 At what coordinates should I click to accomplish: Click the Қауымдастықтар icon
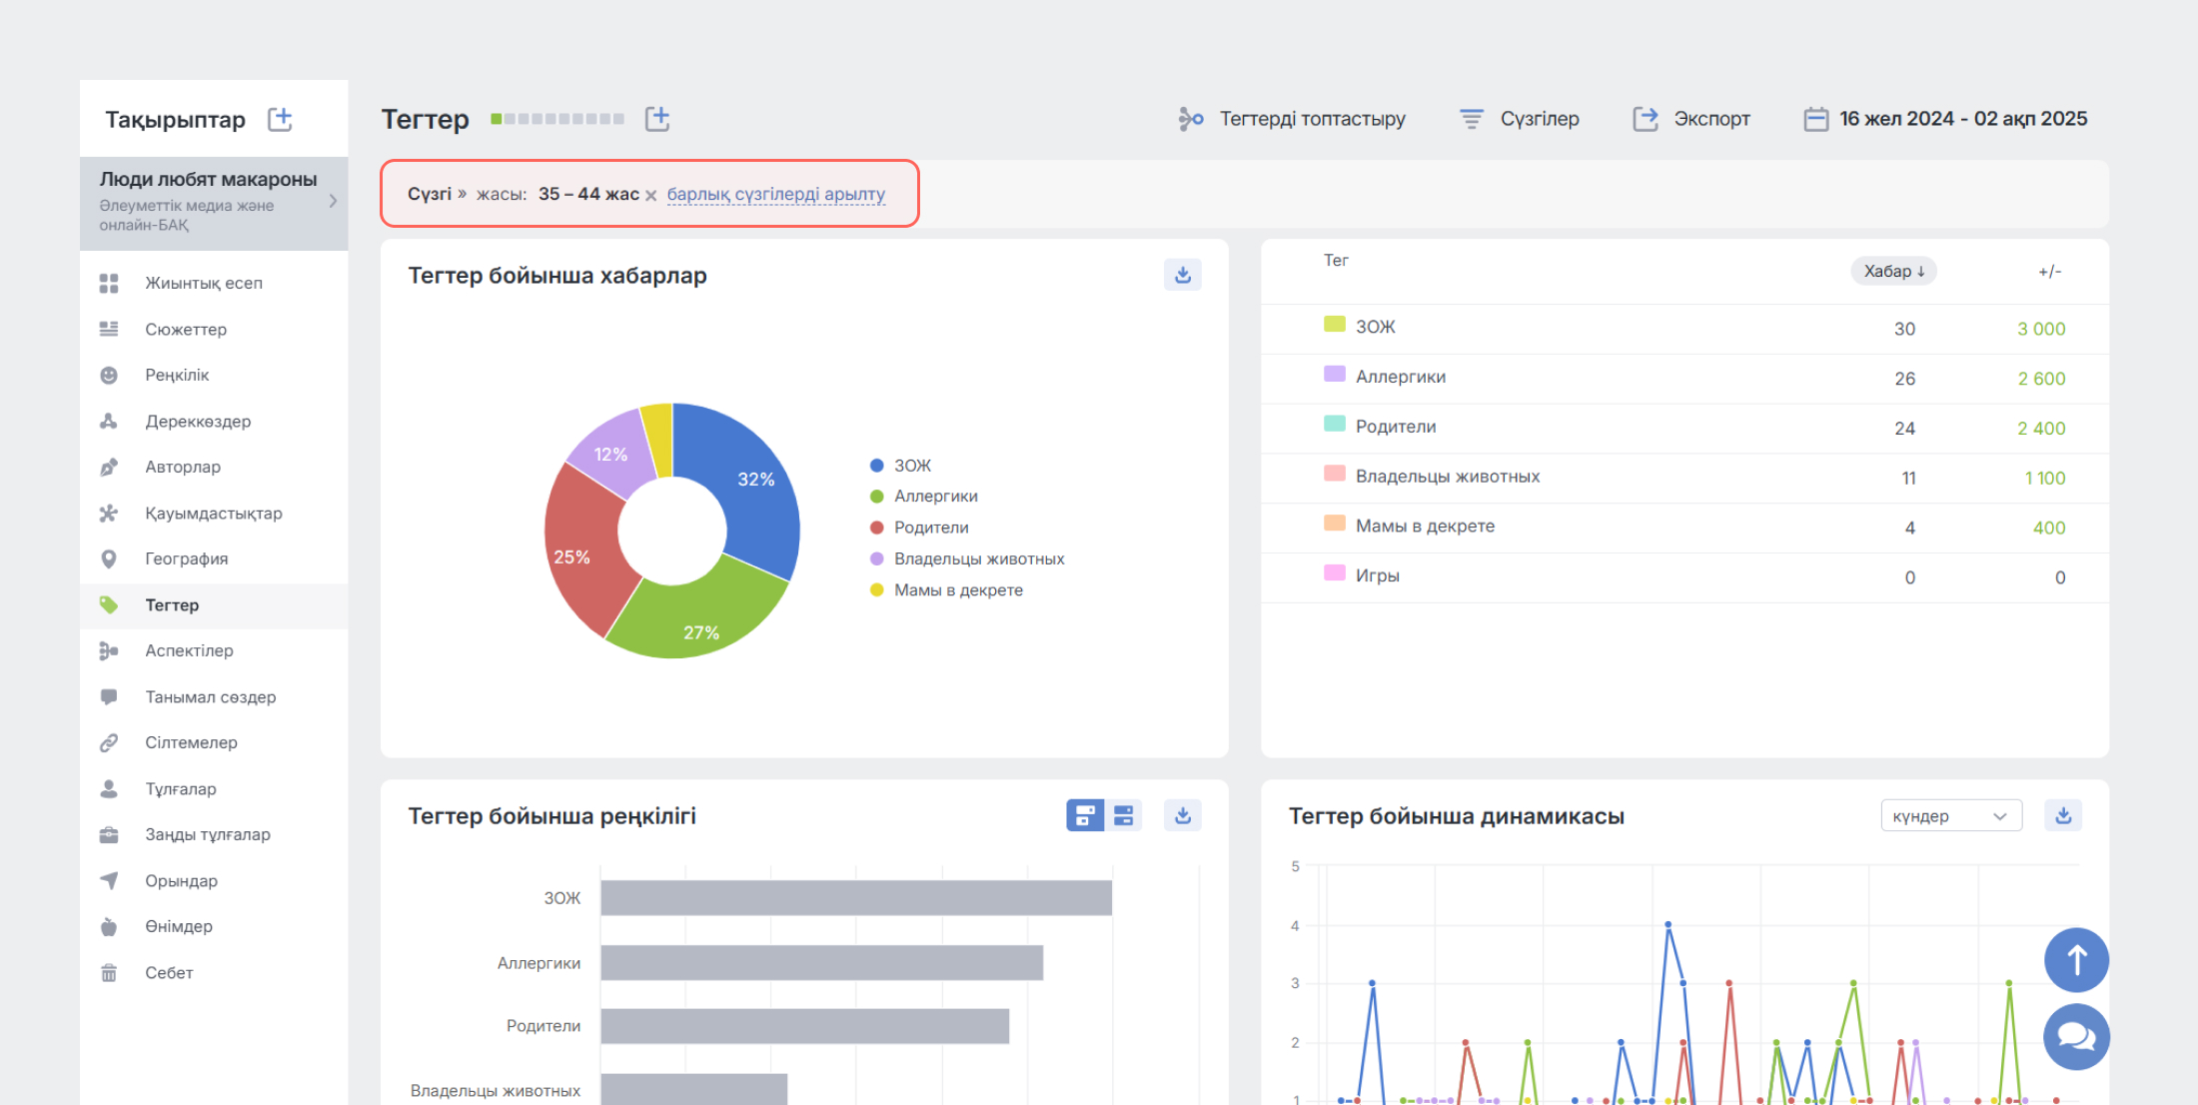click(x=109, y=513)
